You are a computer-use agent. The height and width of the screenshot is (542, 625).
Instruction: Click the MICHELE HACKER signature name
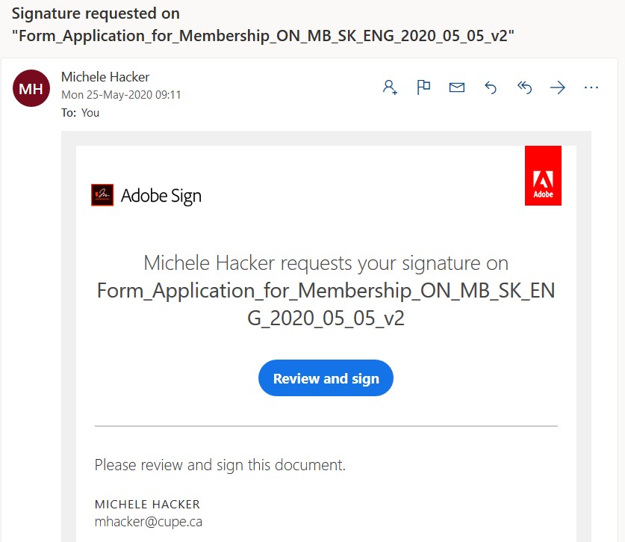(x=147, y=504)
